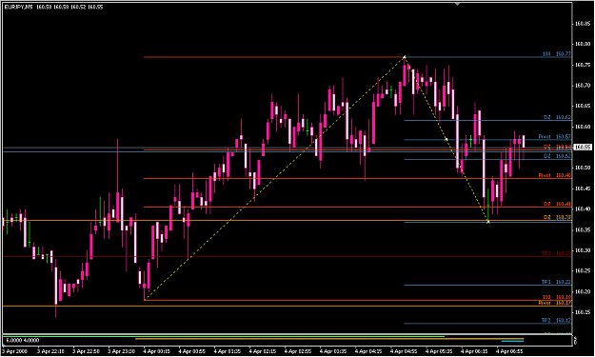Click the EURJPY,M5 chart title text

tap(19, 7)
